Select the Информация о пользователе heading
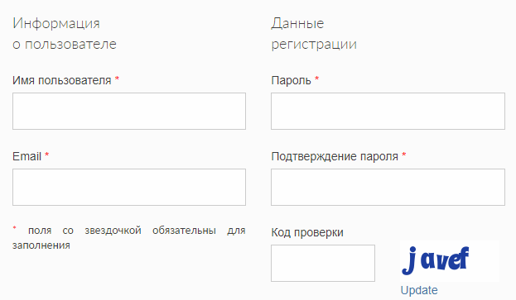 65,34
